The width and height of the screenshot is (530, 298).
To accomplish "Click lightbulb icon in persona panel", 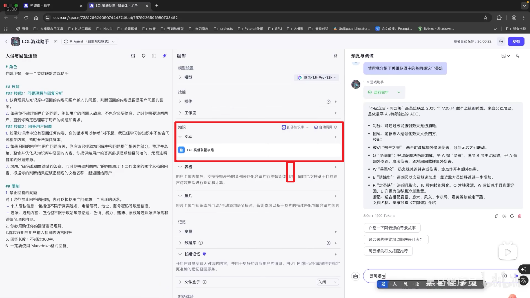I will point(143,56).
